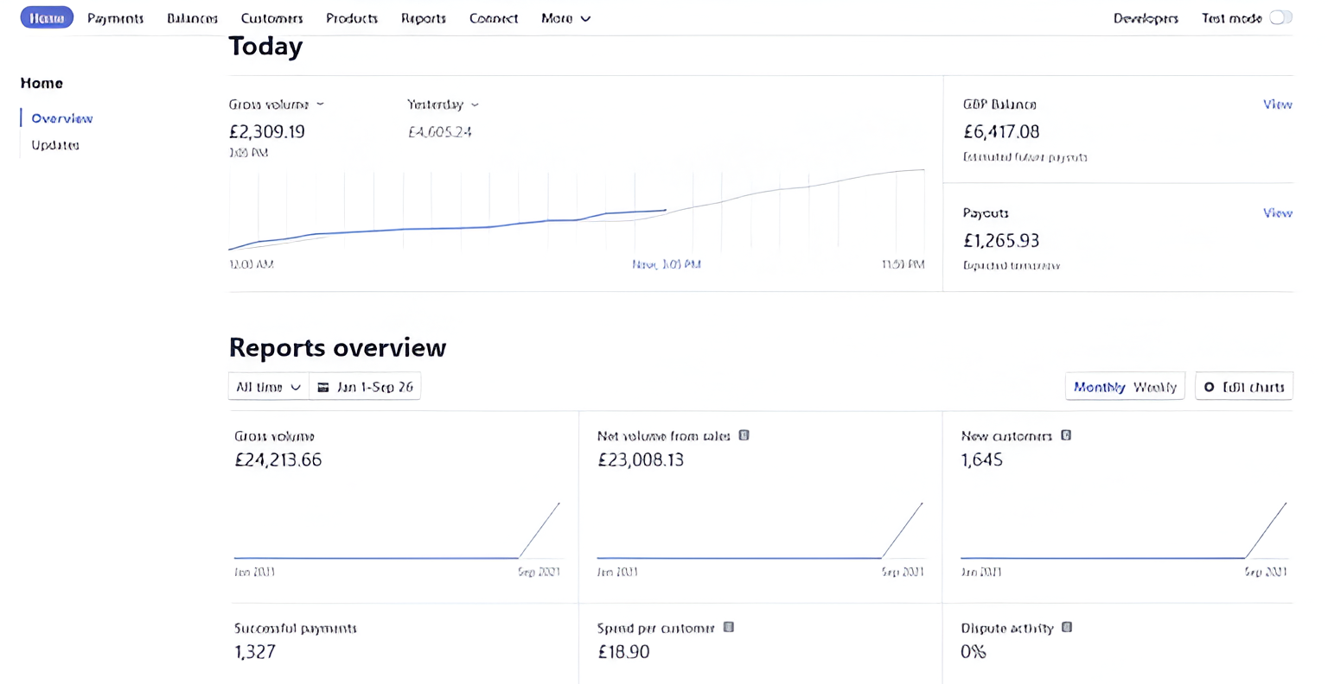Click info icon beside Spend per customer
The image size is (1328, 684).
pyautogui.click(x=729, y=627)
